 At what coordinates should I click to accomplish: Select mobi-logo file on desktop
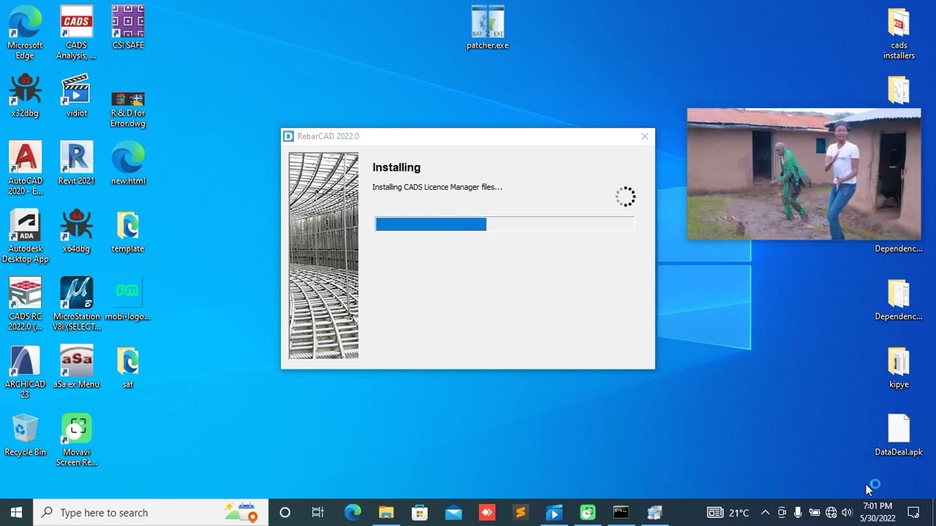pos(128,299)
